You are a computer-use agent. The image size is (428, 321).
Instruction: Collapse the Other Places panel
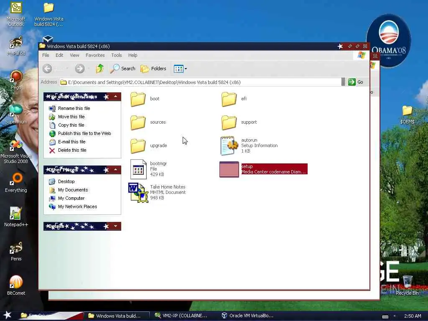[x=115, y=170]
